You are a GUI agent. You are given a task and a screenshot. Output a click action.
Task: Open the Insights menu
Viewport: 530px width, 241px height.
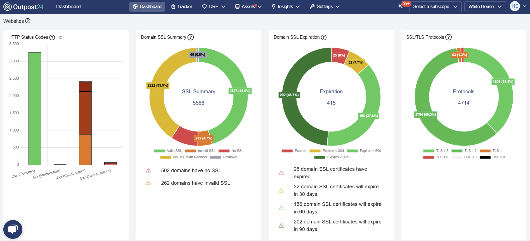[x=285, y=7]
